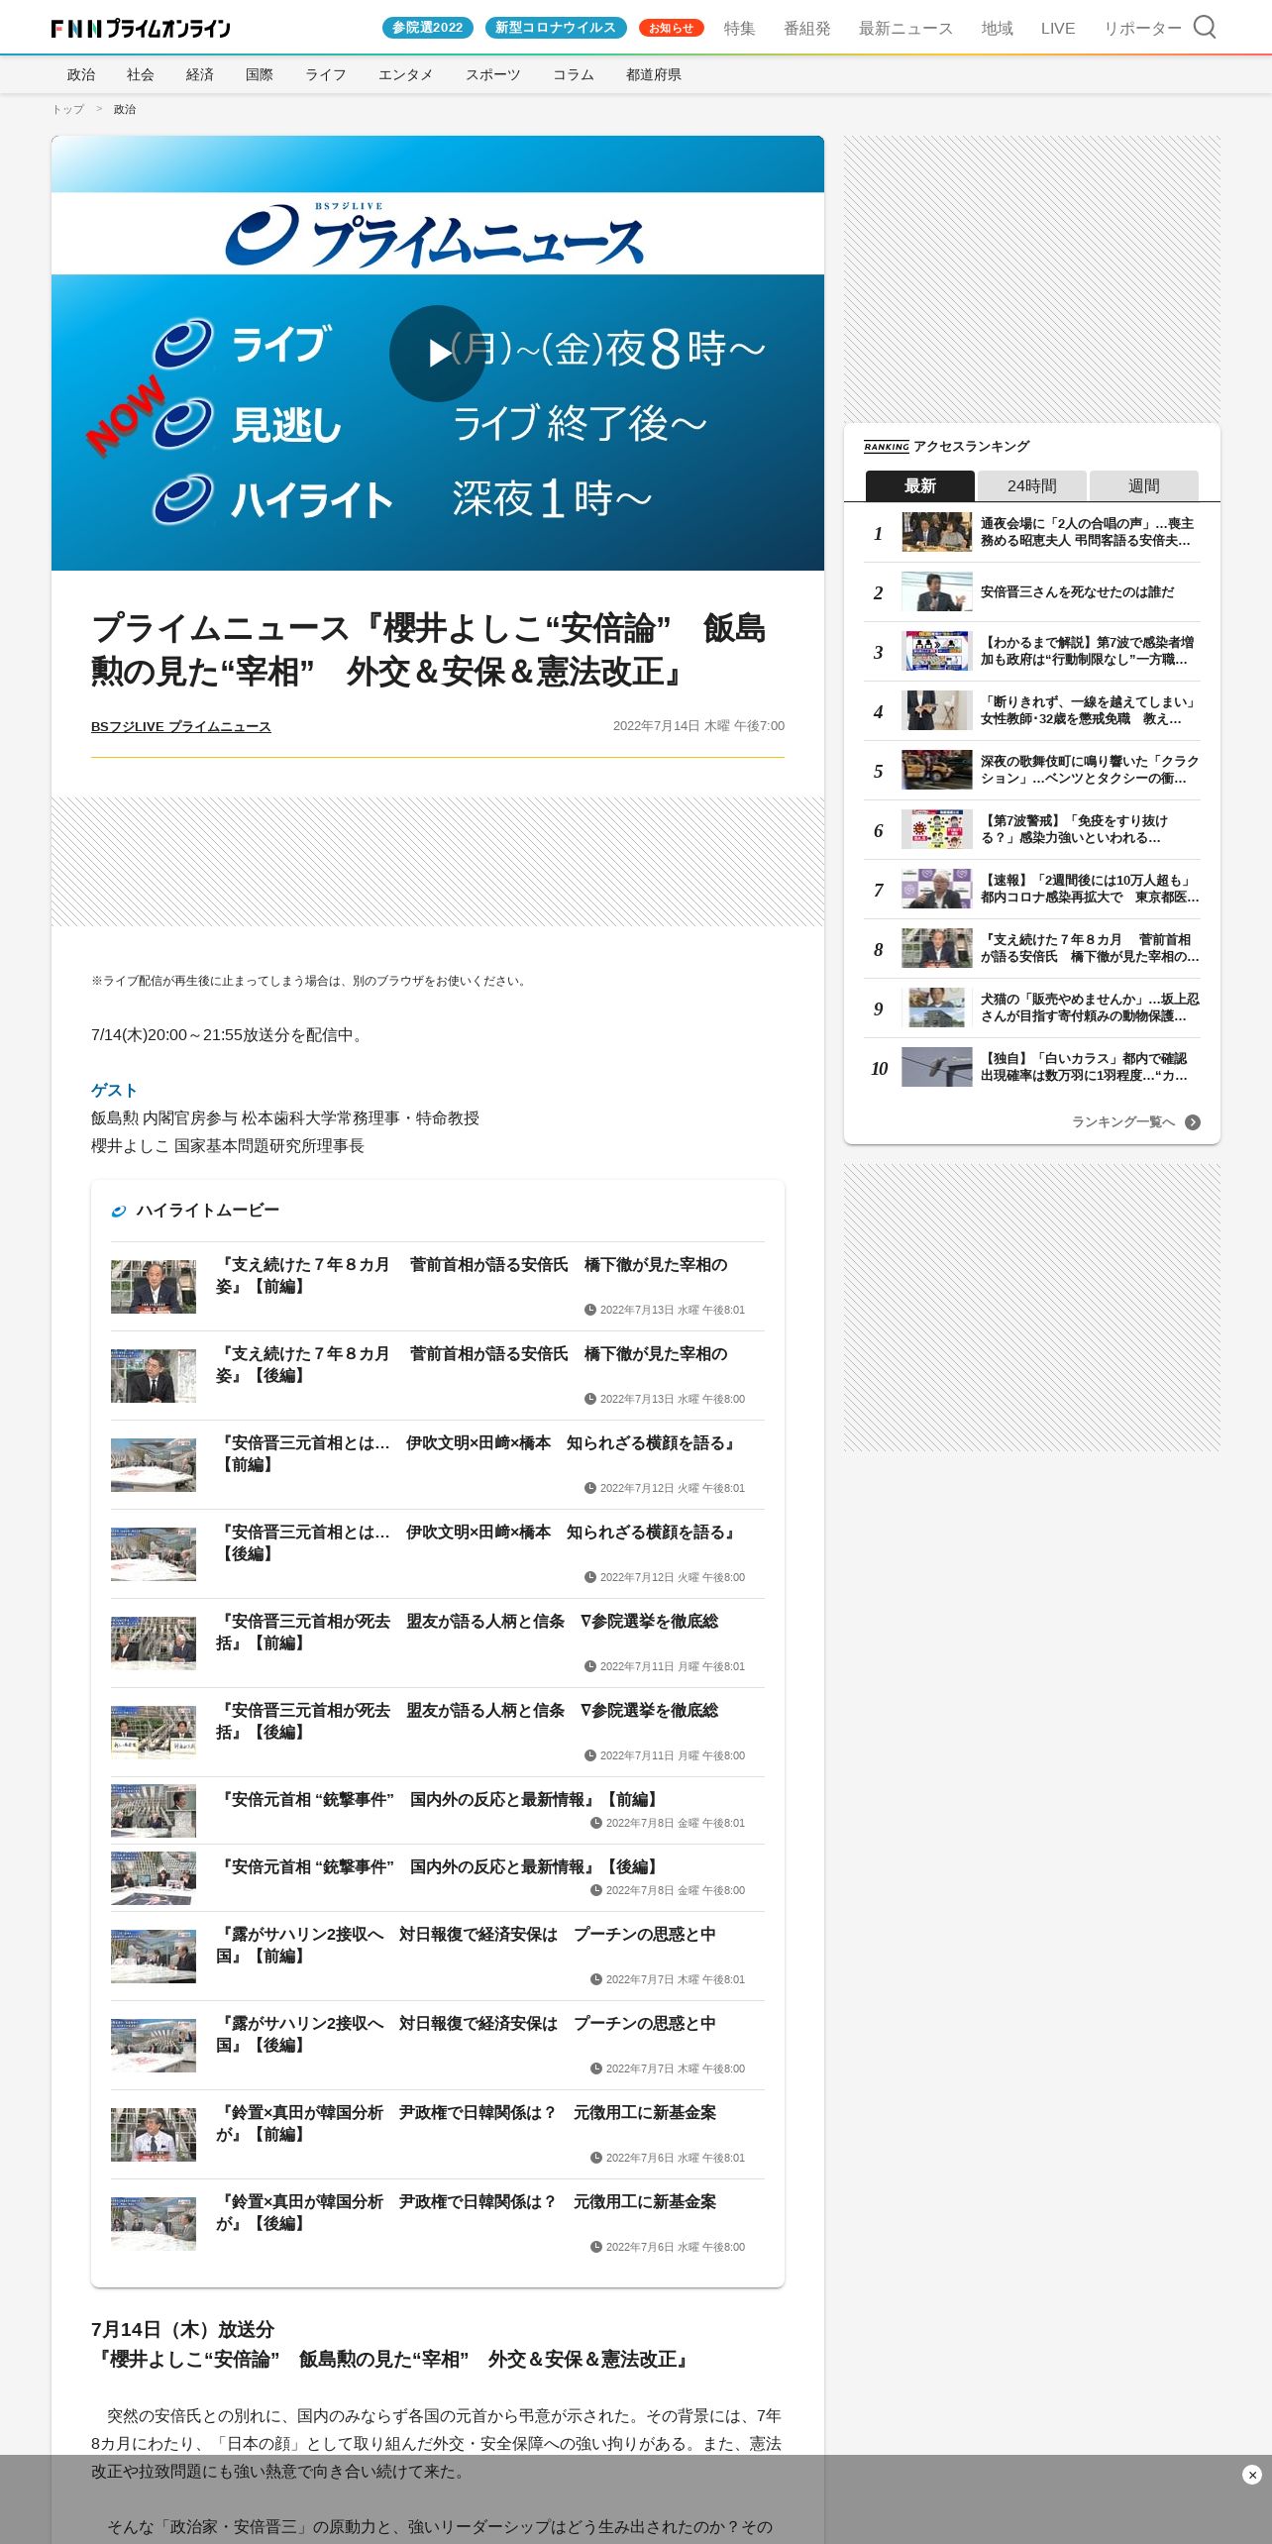
Task: Open the 新型コロナウイルス tag
Action: pos(556,28)
